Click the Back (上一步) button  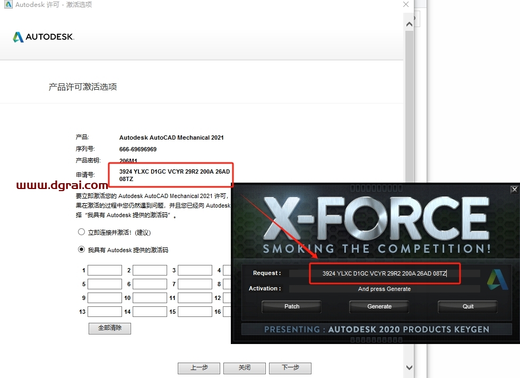coord(199,368)
